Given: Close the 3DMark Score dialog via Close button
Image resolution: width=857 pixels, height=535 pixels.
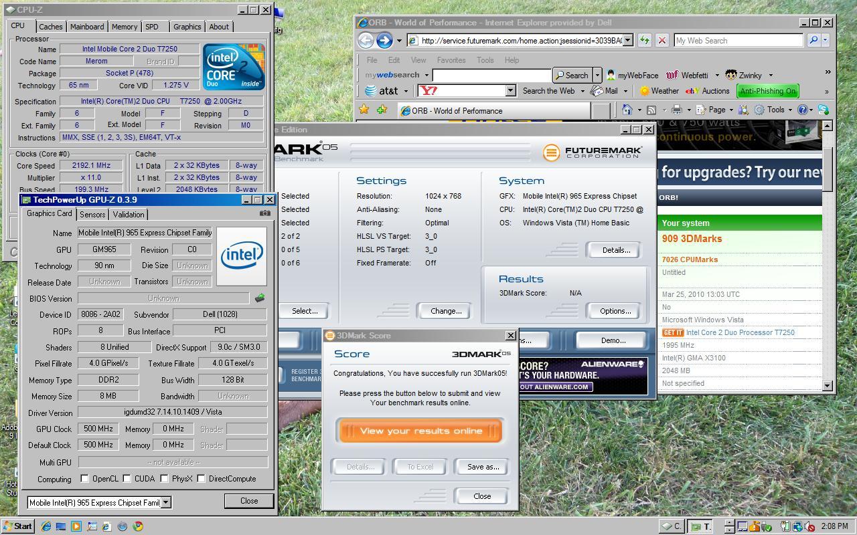Looking at the screenshot, I should click(x=481, y=496).
